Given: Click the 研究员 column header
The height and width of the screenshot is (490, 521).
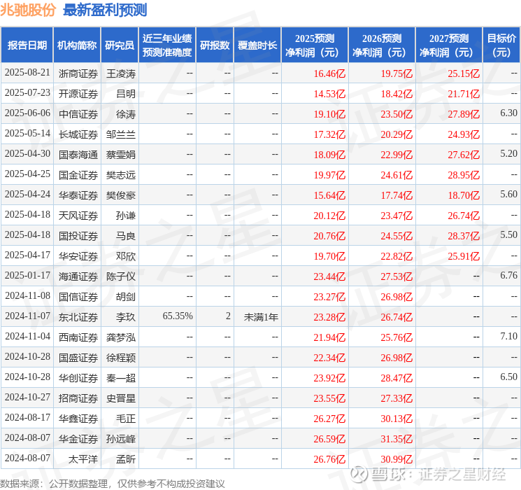Looking at the screenshot, I should pos(120,45).
